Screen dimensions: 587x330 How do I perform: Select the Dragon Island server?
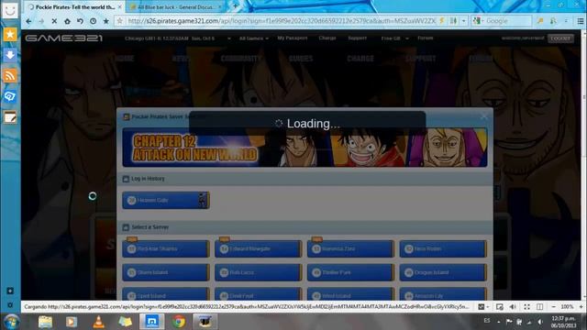point(443,272)
